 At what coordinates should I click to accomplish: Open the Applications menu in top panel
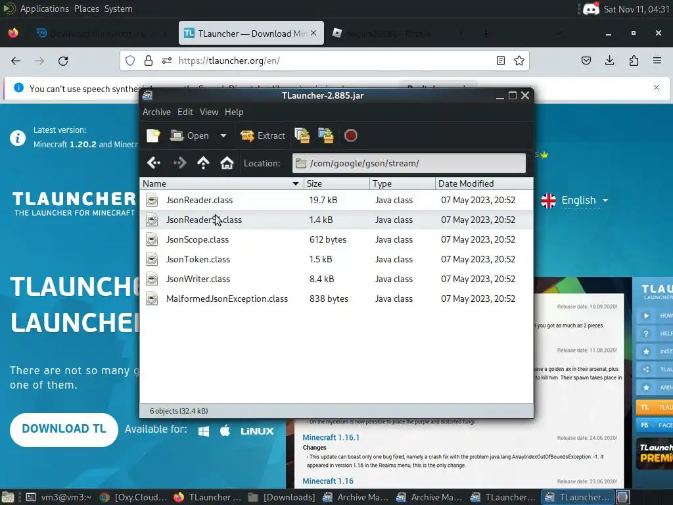pyautogui.click(x=45, y=9)
